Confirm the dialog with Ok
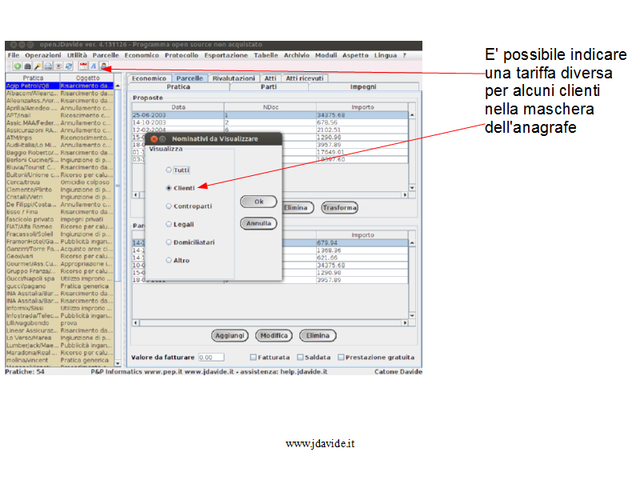Image resolution: width=640 pixels, height=480 pixels. click(x=258, y=202)
